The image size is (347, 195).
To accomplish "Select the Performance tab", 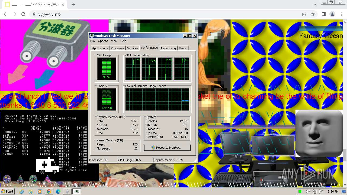I will coord(150,48).
